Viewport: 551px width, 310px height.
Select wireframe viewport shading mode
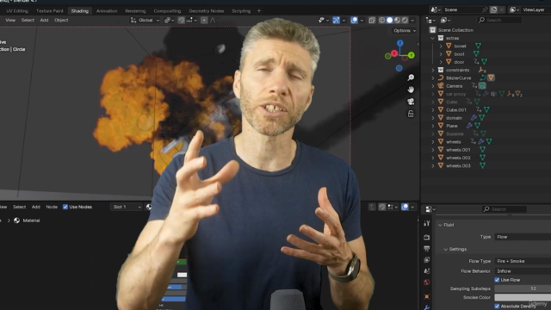(381, 20)
